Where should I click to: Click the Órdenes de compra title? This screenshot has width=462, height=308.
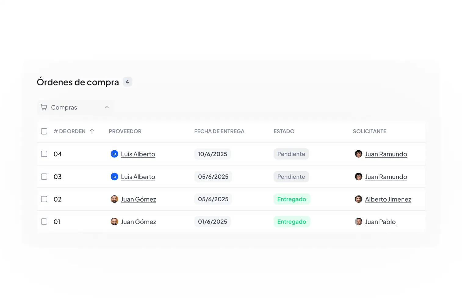[78, 82]
